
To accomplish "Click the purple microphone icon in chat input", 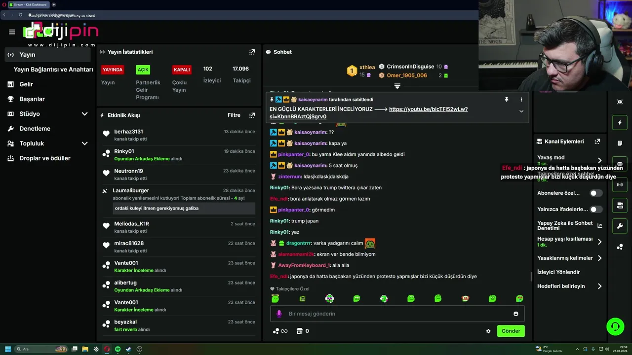I will point(279,314).
